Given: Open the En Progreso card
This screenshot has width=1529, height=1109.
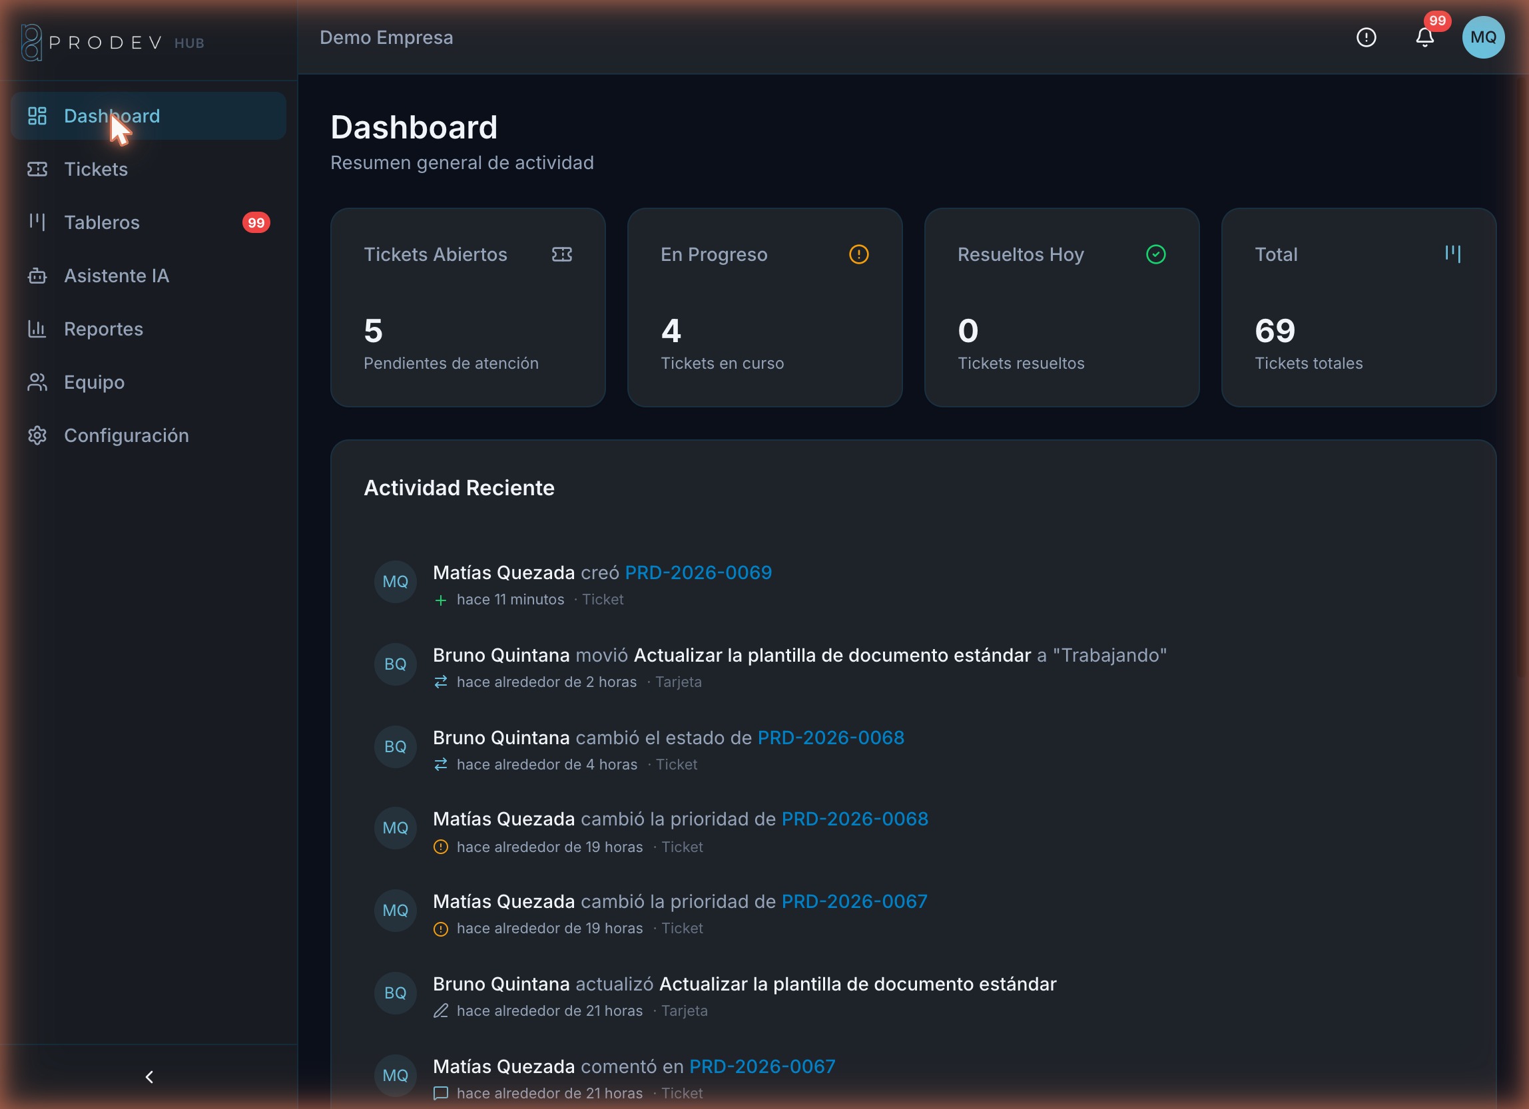Looking at the screenshot, I should 765,308.
